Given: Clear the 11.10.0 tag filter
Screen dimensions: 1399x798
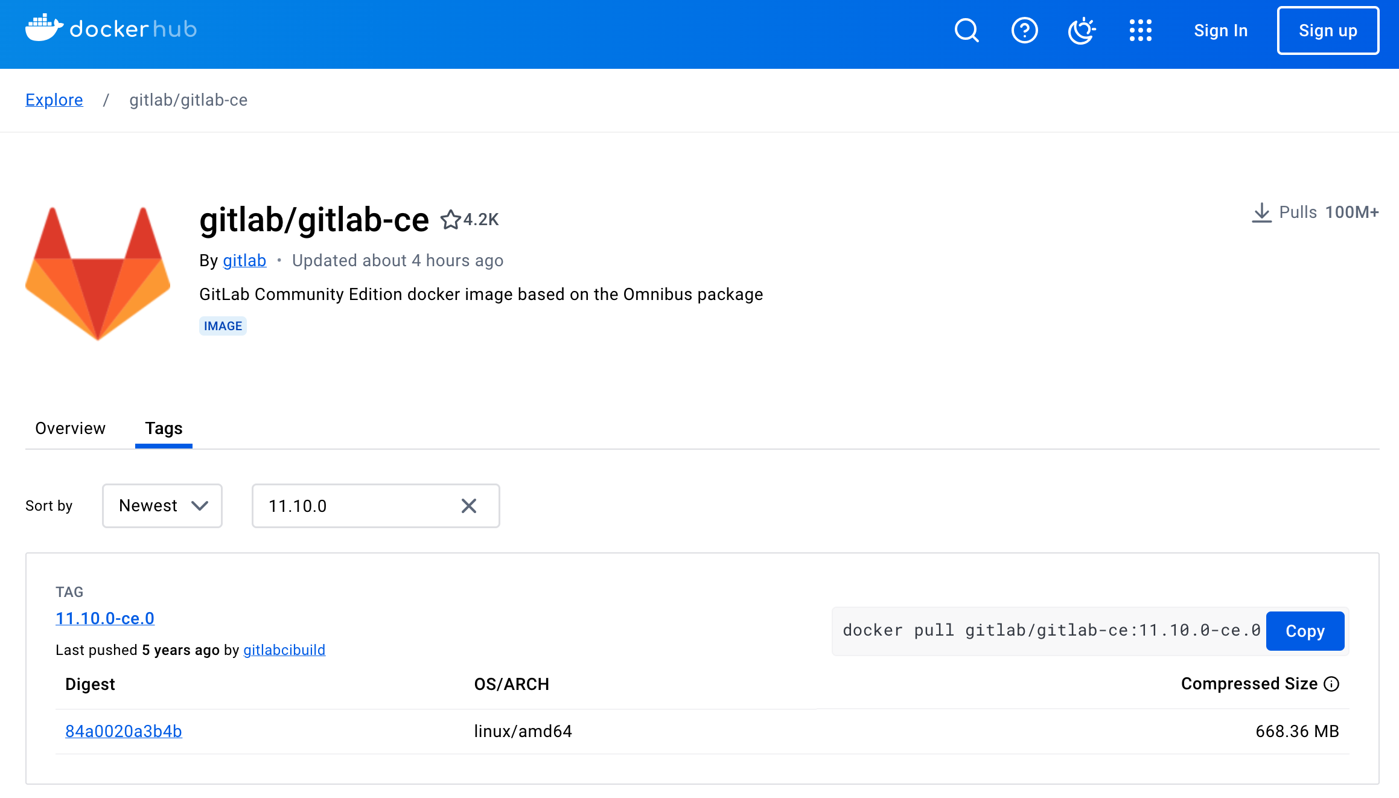Looking at the screenshot, I should [469, 506].
